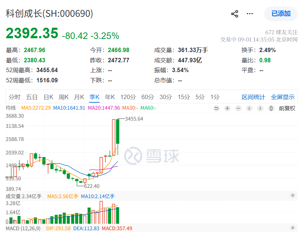Select the 周K chart tab
The width and height of the screenshot is (302, 232).
[x=64, y=97]
